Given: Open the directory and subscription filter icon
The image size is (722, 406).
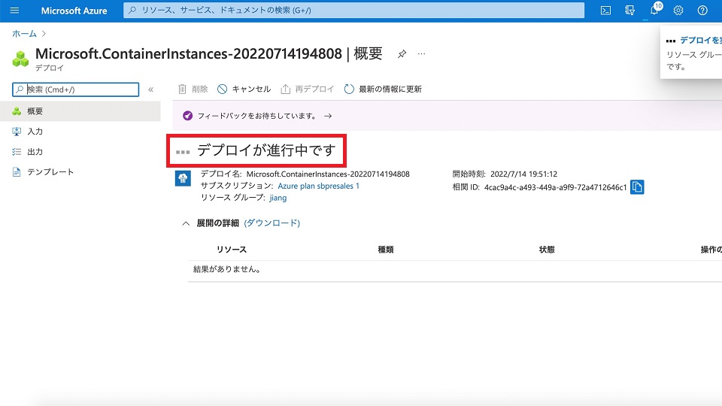Looking at the screenshot, I should click(x=630, y=11).
